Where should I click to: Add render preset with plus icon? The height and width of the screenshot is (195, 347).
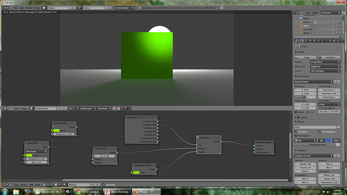coord(335,82)
